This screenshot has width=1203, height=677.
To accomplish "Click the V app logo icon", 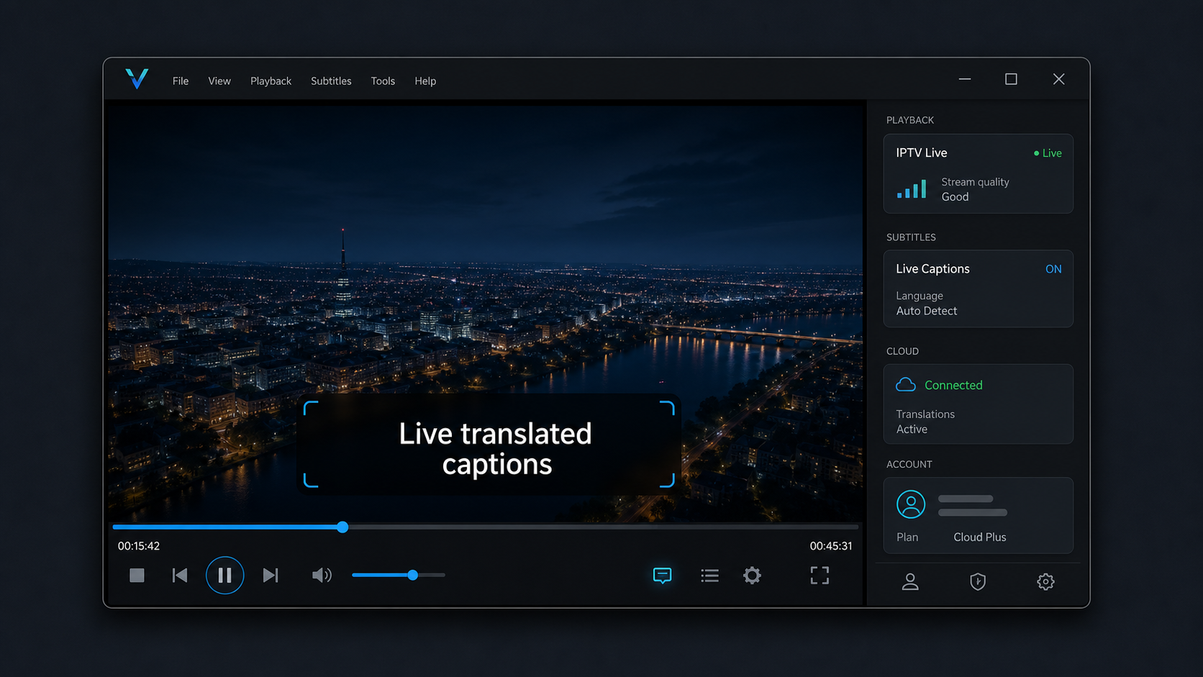I will (137, 78).
